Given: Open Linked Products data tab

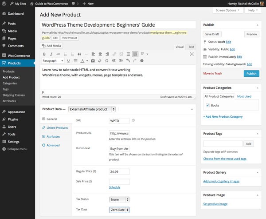Looking at the screenshot, I should click(56, 127).
